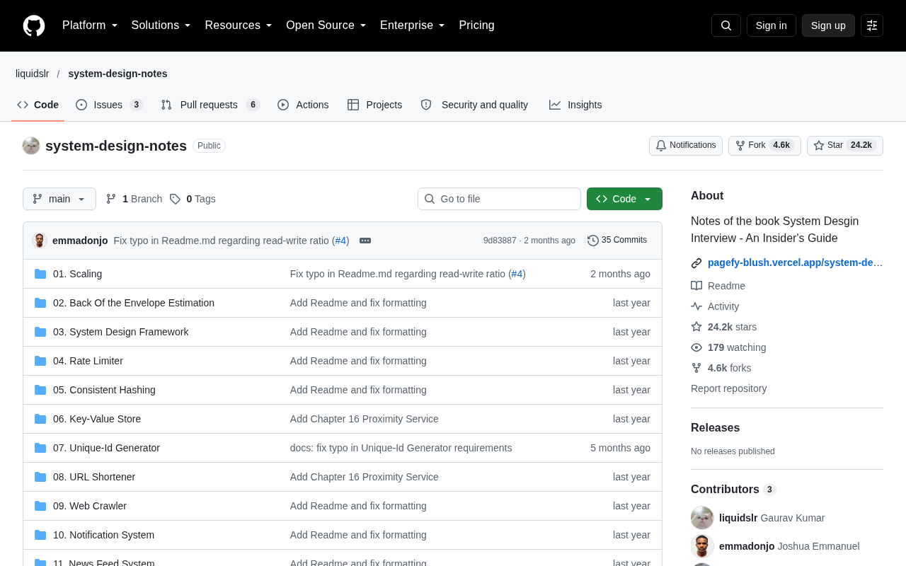Image resolution: width=906 pixels, height=566 pixels.
Task: Click the folder icon for 08. URL Shortener
Action: point(40,477)
